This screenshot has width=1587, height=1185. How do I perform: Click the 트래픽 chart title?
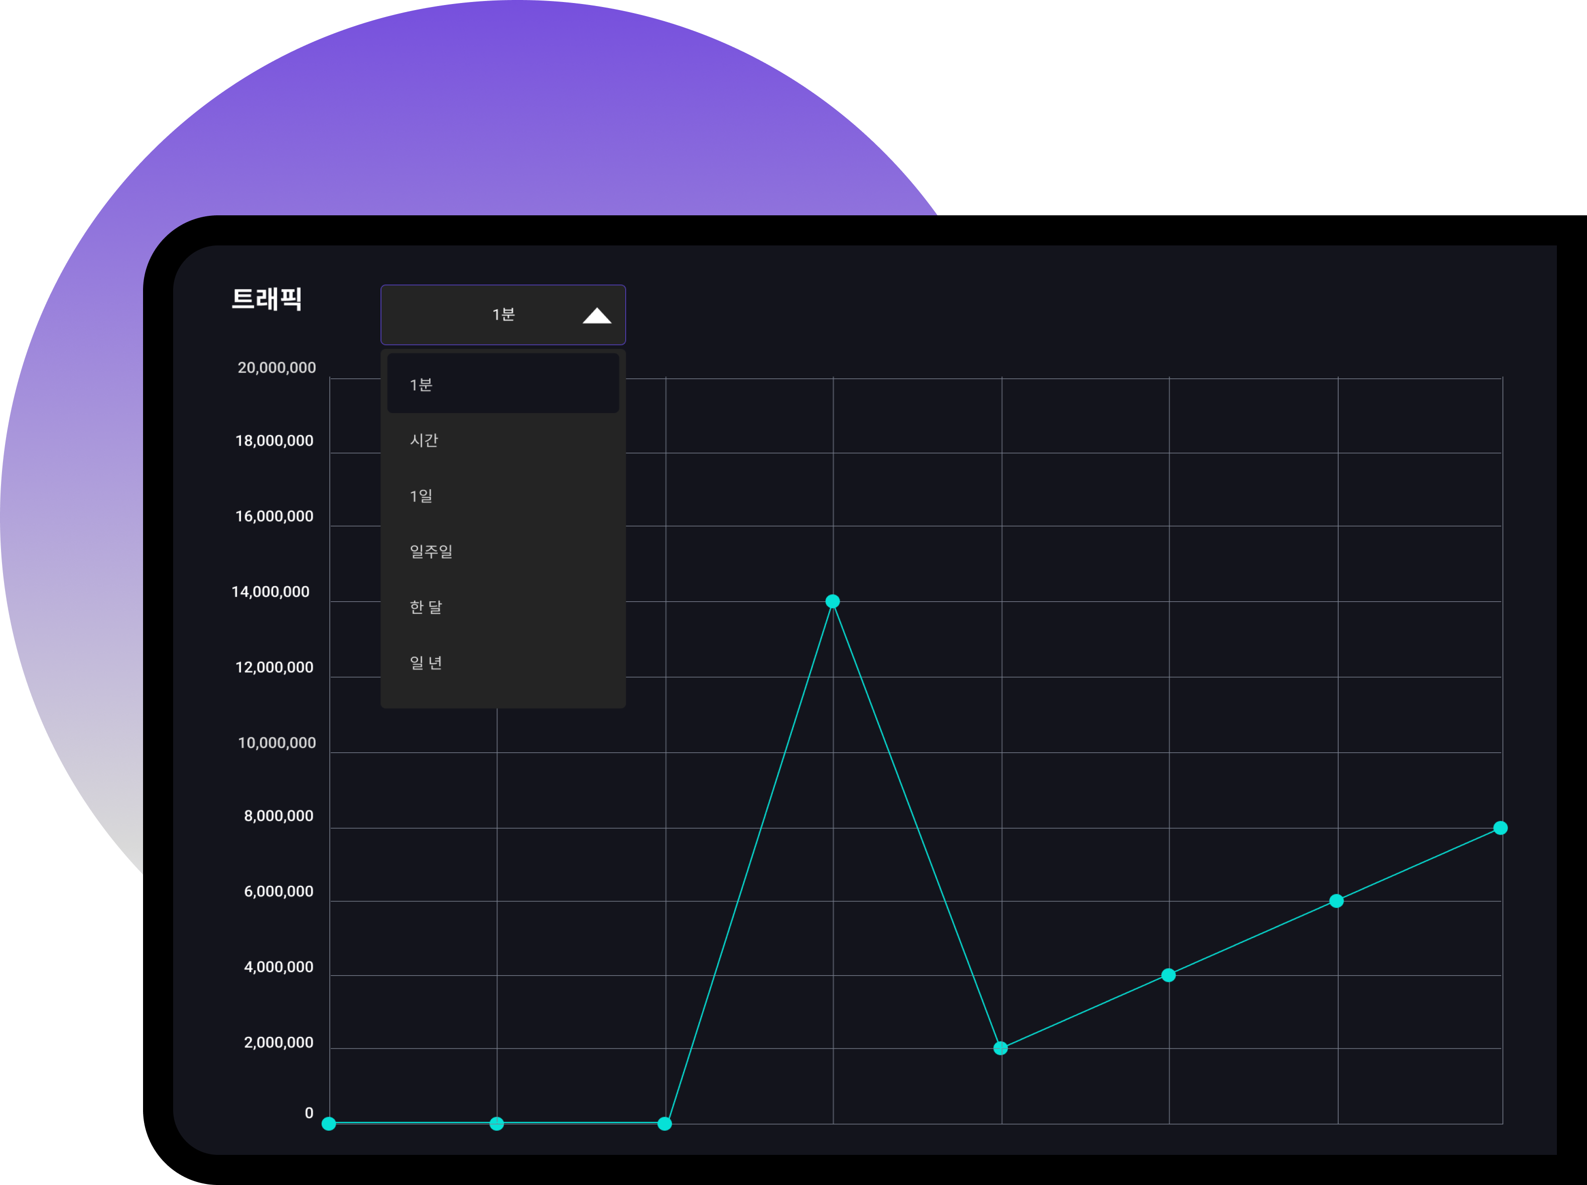click(267, 299)
